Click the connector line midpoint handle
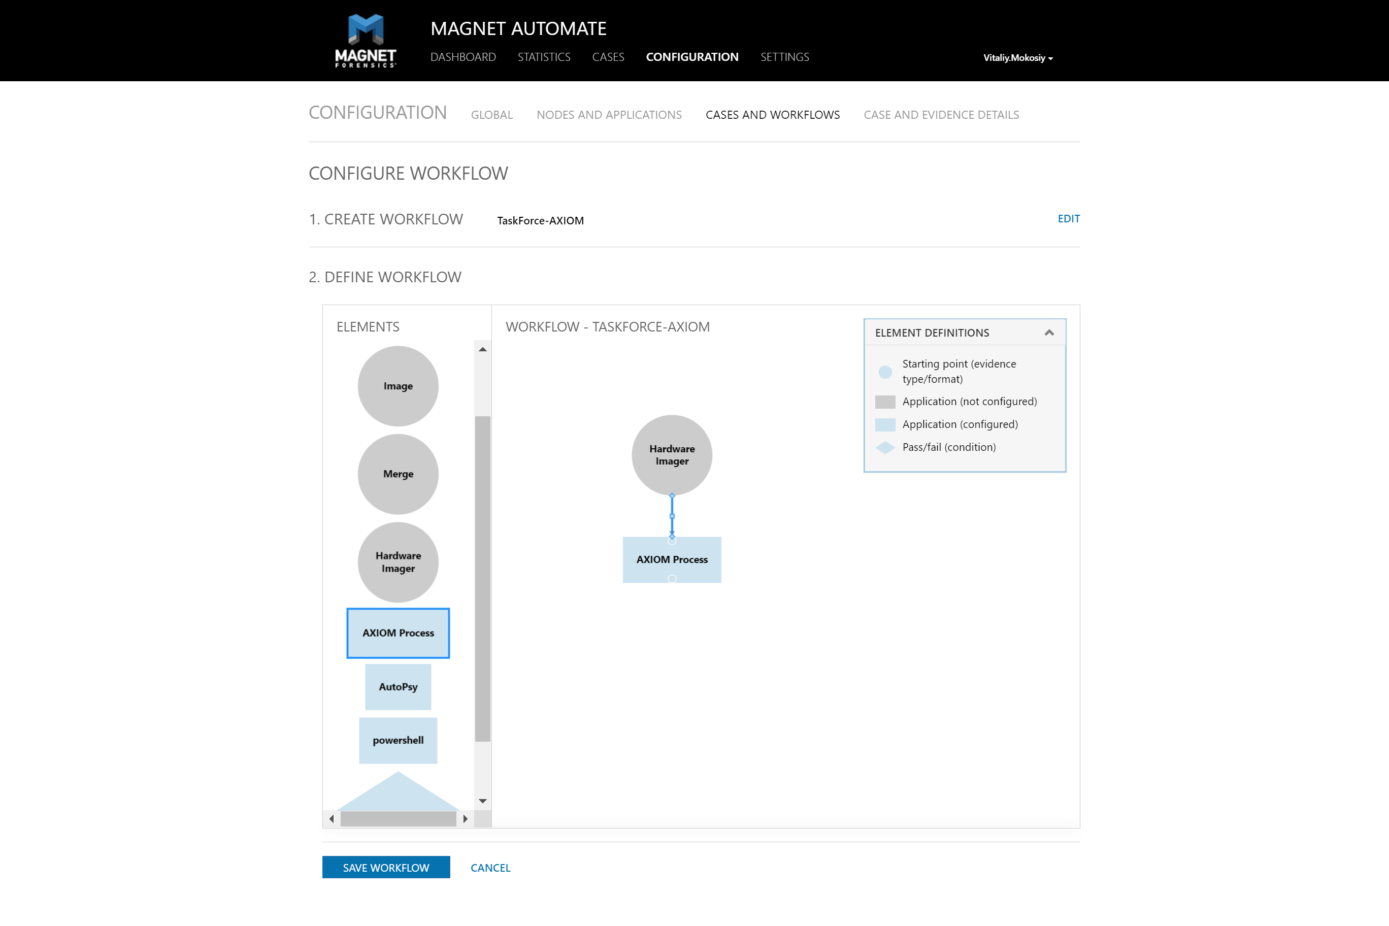 tap(672, 516)
